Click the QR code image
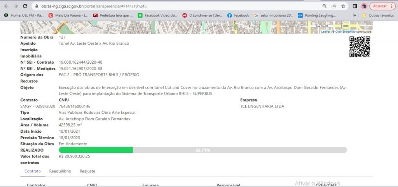 [x=360, y=47]
